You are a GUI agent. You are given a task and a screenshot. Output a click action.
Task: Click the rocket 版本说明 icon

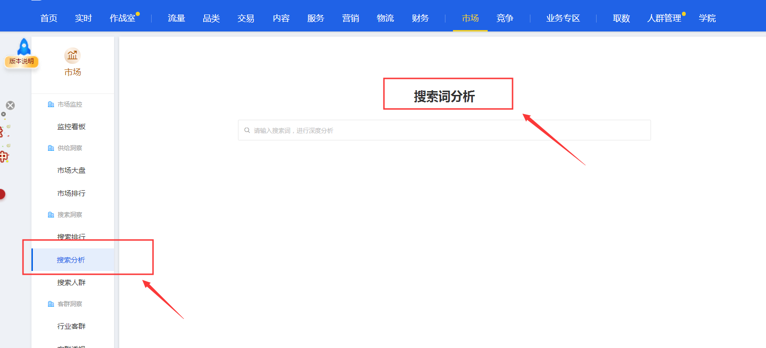click(x=23, y=53)
